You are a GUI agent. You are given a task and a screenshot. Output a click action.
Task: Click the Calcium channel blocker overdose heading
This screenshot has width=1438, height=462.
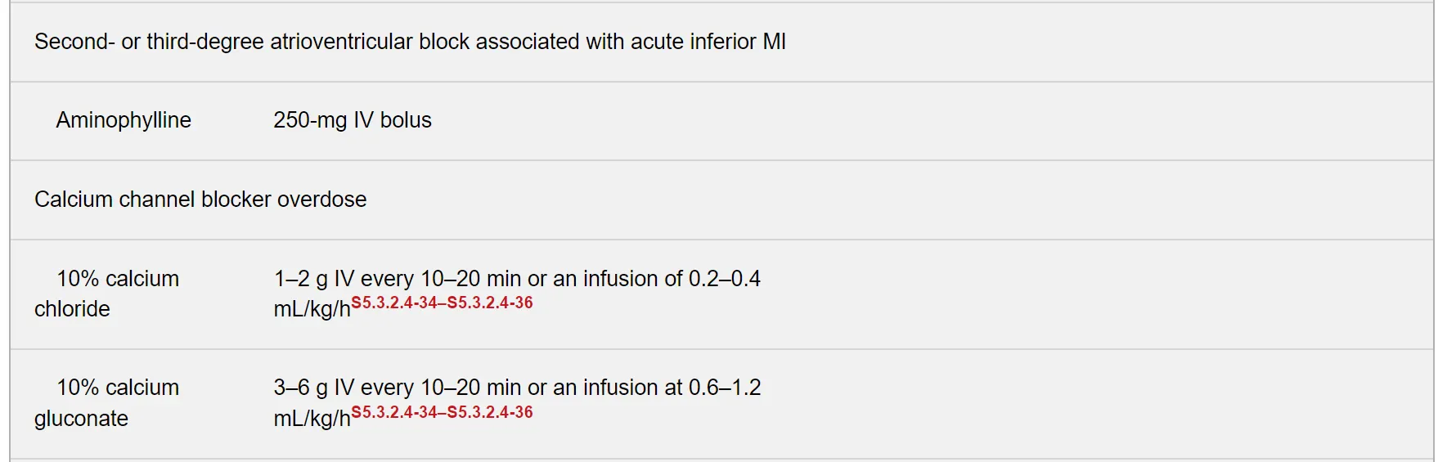tap(200, 200)
